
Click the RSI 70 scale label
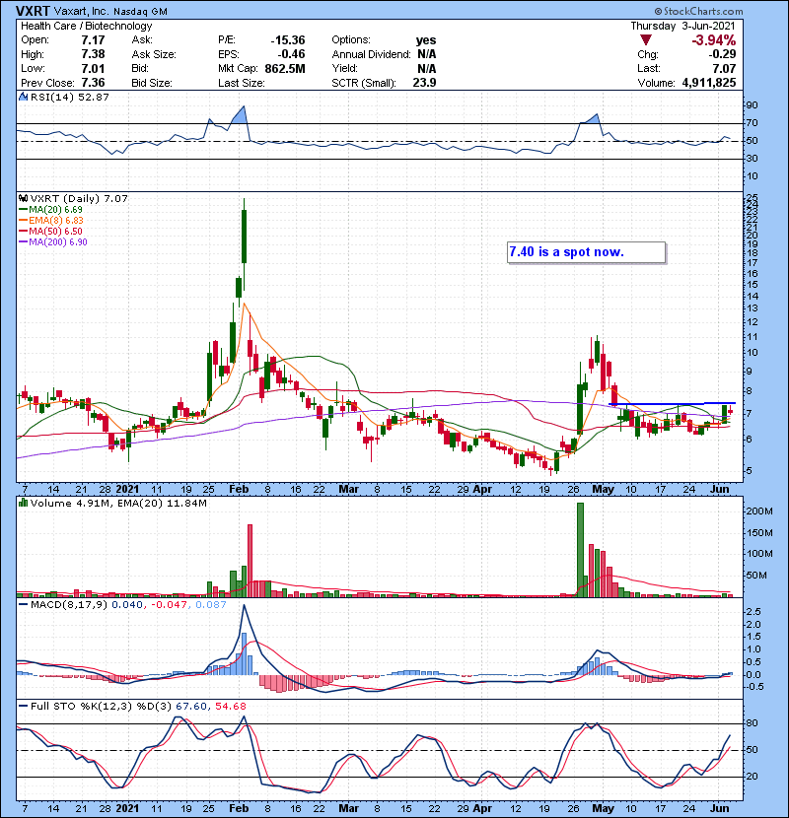[752, 123]
